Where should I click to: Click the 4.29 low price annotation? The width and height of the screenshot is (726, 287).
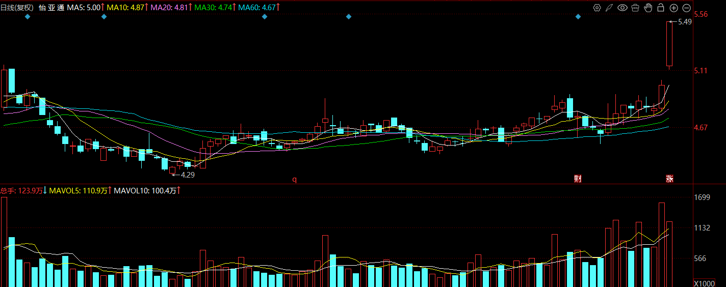188,175
